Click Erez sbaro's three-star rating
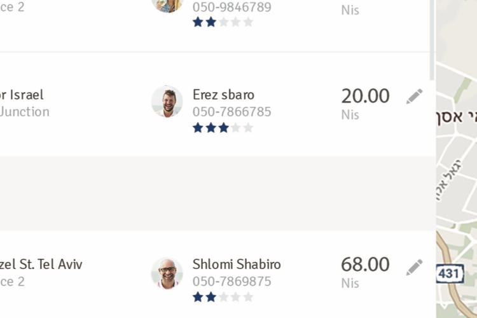This screenshot has width=477, height=318. [223, 128]
